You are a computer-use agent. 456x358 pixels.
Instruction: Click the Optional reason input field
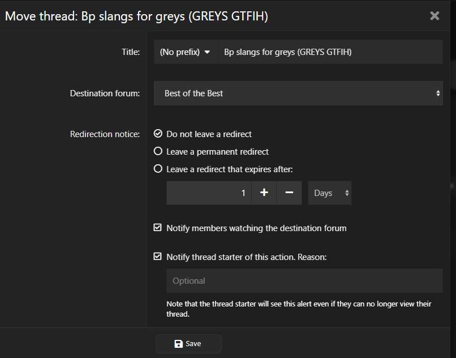(x=304, y=281)
